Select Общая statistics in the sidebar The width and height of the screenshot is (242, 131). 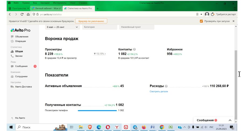point(19,51)
